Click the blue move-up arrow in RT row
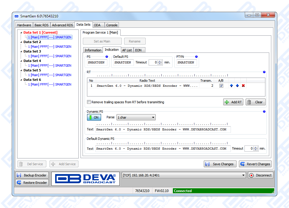Viewport: 289px width, 208px height. coord(231,86)
